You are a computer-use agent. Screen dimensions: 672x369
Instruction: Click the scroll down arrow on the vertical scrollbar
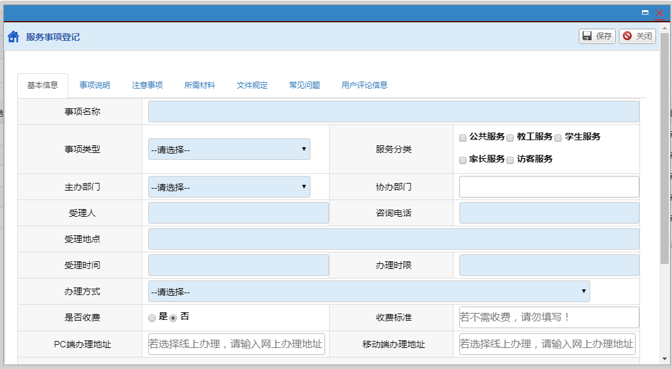pos(664,359)
